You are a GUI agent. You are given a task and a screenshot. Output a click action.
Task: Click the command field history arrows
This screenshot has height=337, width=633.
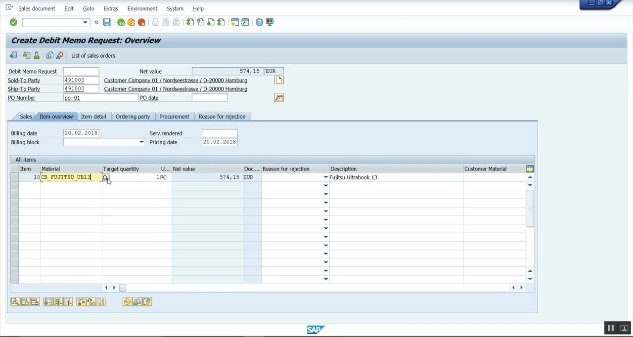click(96, 22)
